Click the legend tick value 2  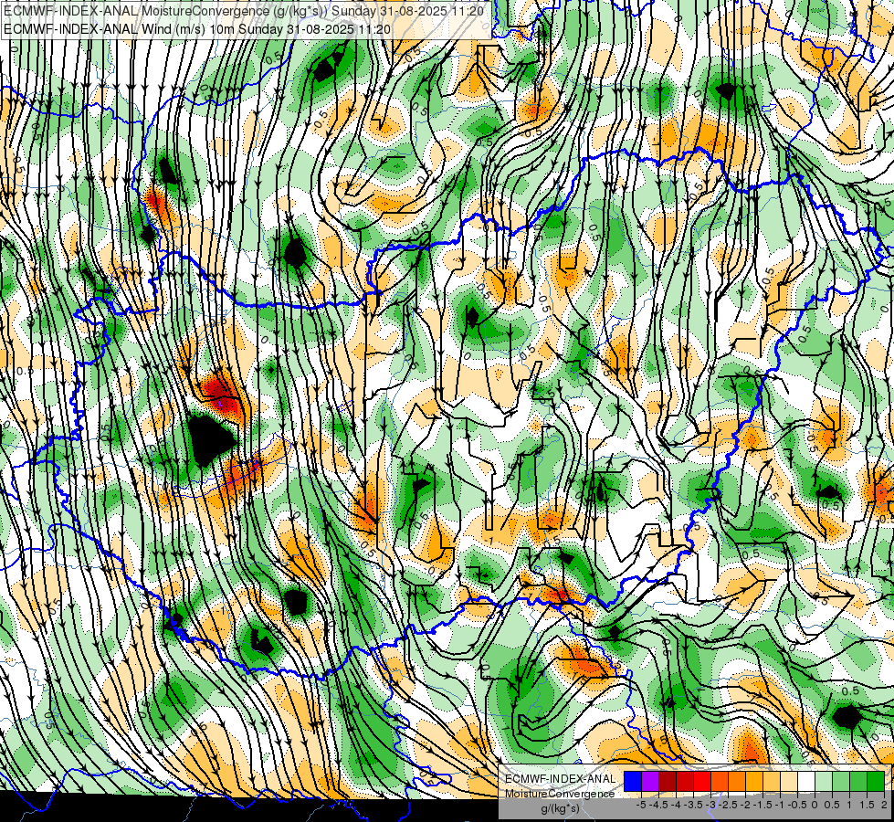point(884,805)
